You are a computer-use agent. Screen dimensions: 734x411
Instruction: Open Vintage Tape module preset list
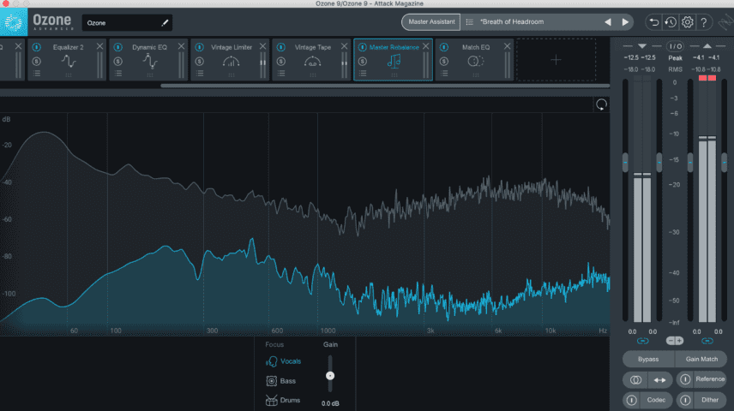pyautogui.click(x=281, y=74)
